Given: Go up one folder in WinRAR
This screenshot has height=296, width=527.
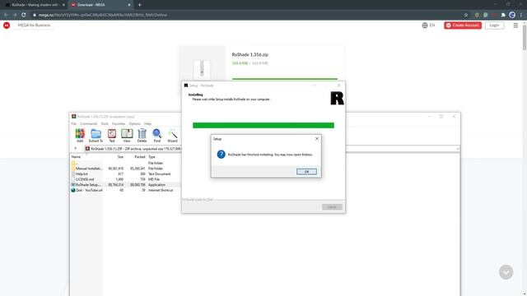Looking at the screenshot, I should point(75,148).
